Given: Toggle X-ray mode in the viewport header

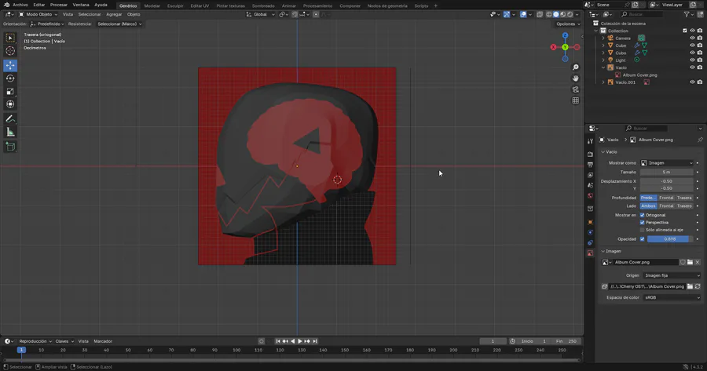Looking at the screenshot, I should tap(540, 14).
